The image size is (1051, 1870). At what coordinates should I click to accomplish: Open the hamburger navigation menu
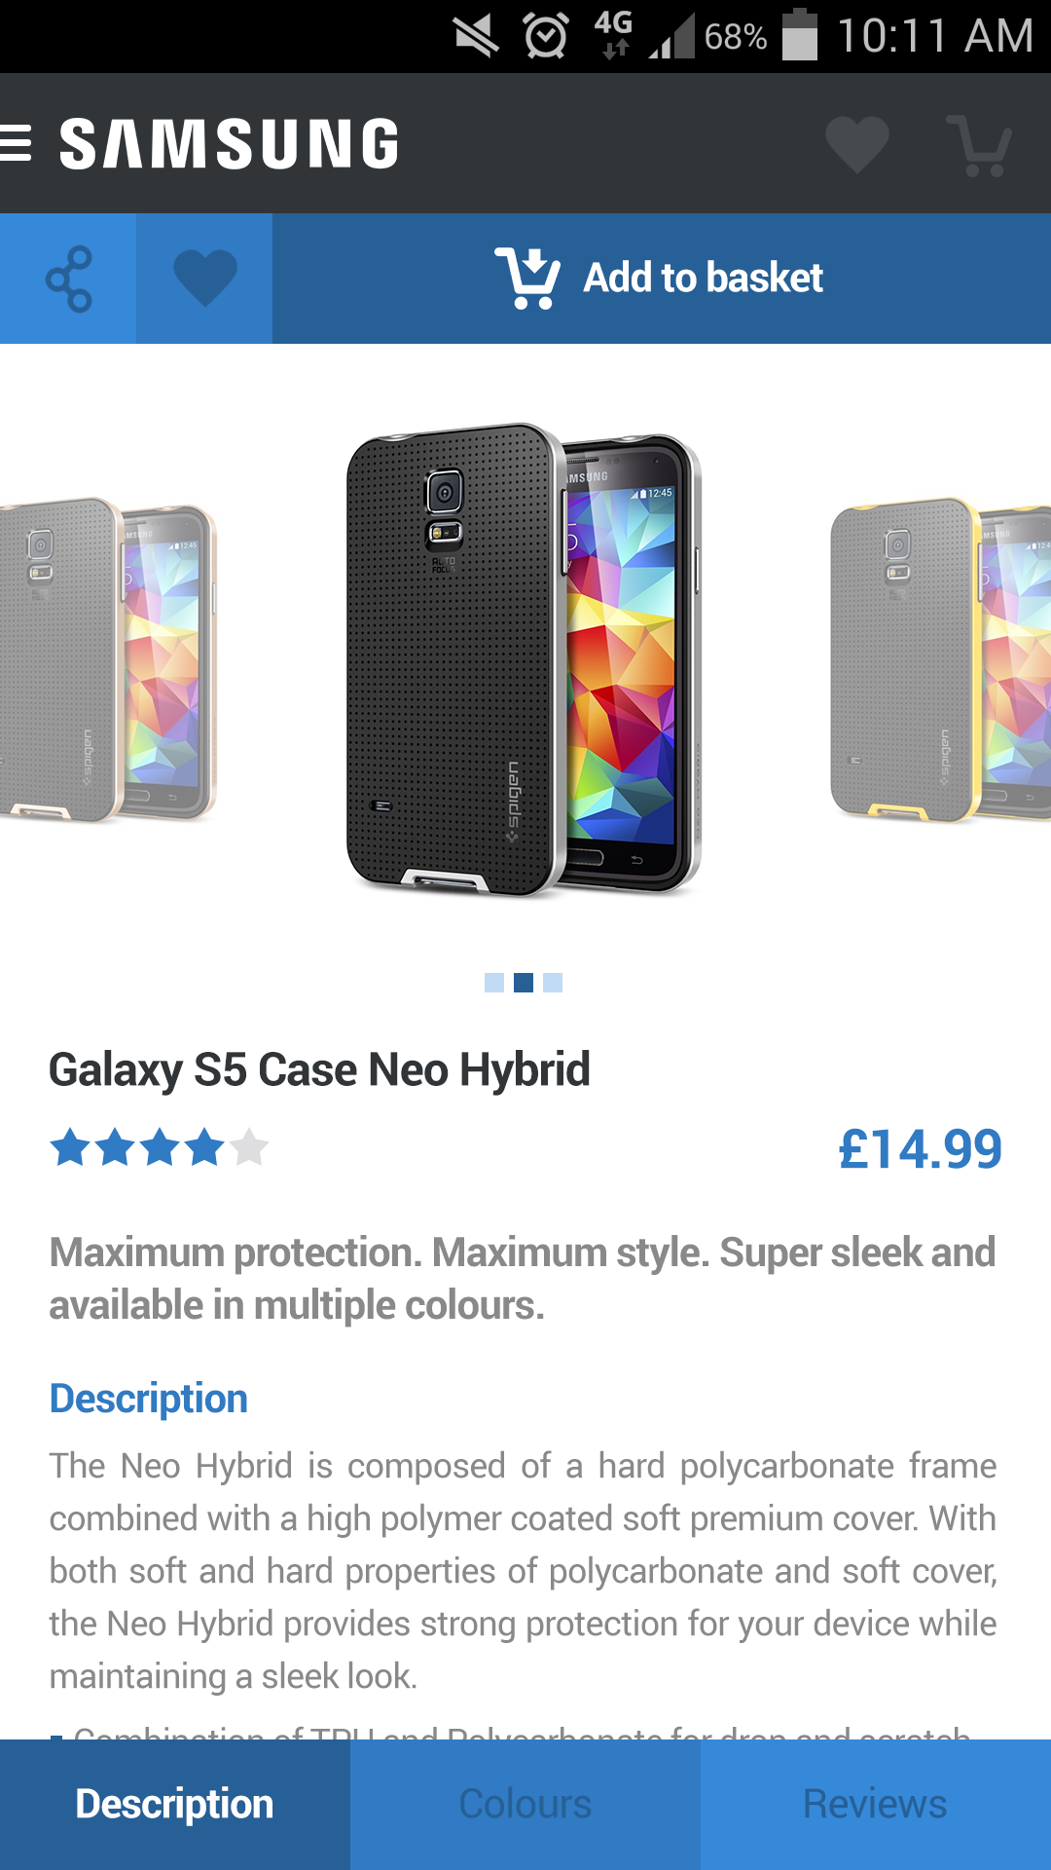click(17, 143)
